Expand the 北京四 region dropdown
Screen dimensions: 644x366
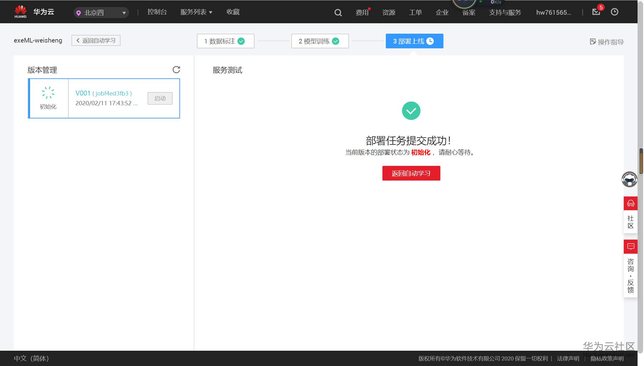[x=101, y=13]
